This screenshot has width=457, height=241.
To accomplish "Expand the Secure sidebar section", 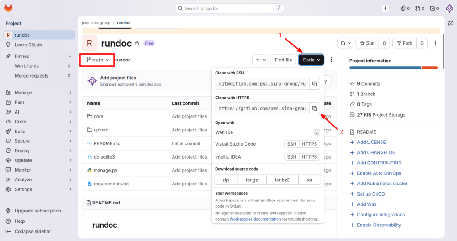I will [39, 141].
